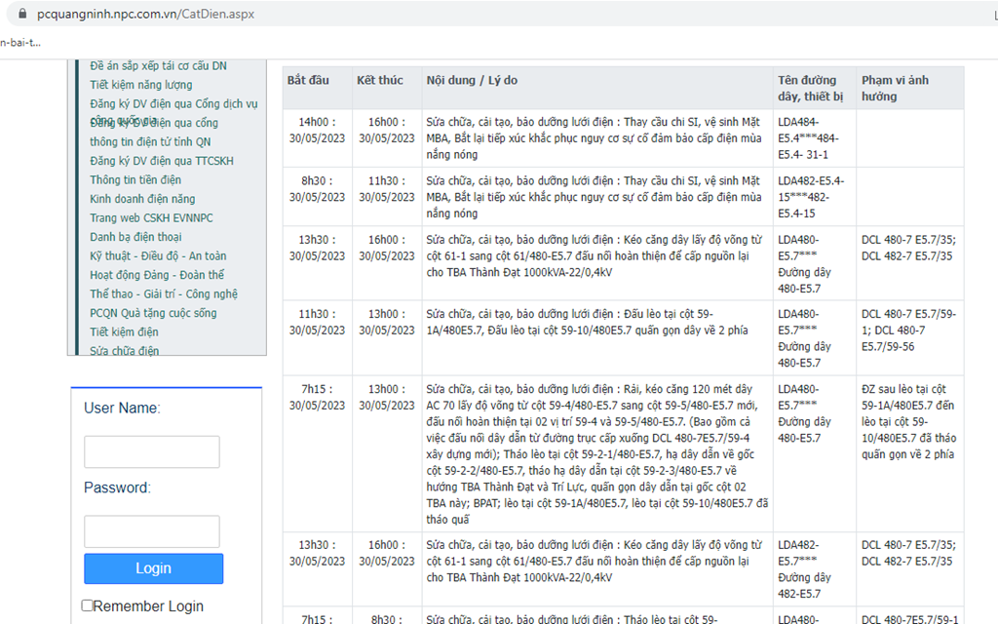Select Thông tin tiền điện menu item
This screenshot has width=998, height=624.
click(x=135, y=180)
